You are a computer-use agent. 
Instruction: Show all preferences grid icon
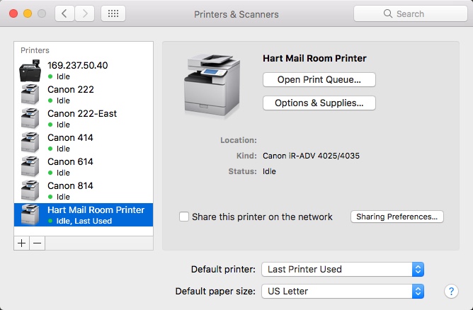114,13
